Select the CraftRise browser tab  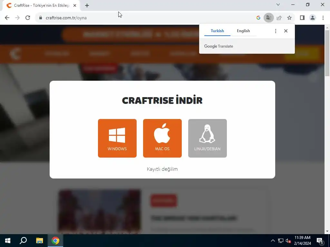(x=41, y=5)
